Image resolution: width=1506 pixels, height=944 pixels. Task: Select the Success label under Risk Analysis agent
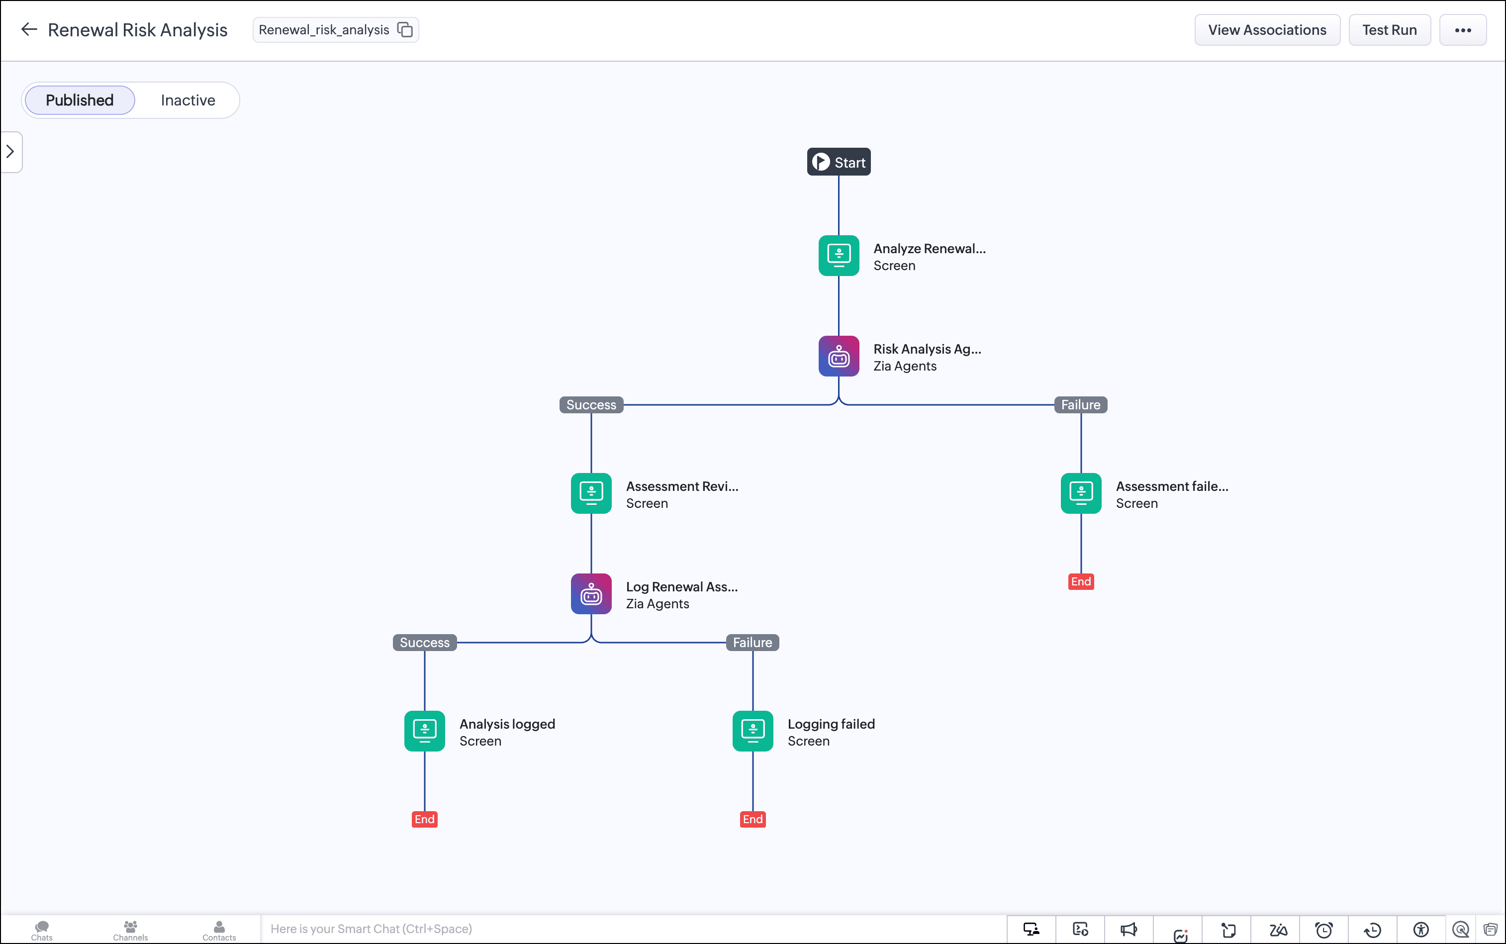(591, 404)
